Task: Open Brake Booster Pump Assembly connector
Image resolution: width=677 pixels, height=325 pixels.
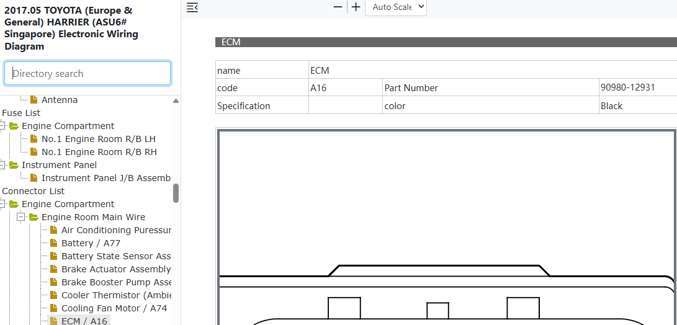Action: 115,282
